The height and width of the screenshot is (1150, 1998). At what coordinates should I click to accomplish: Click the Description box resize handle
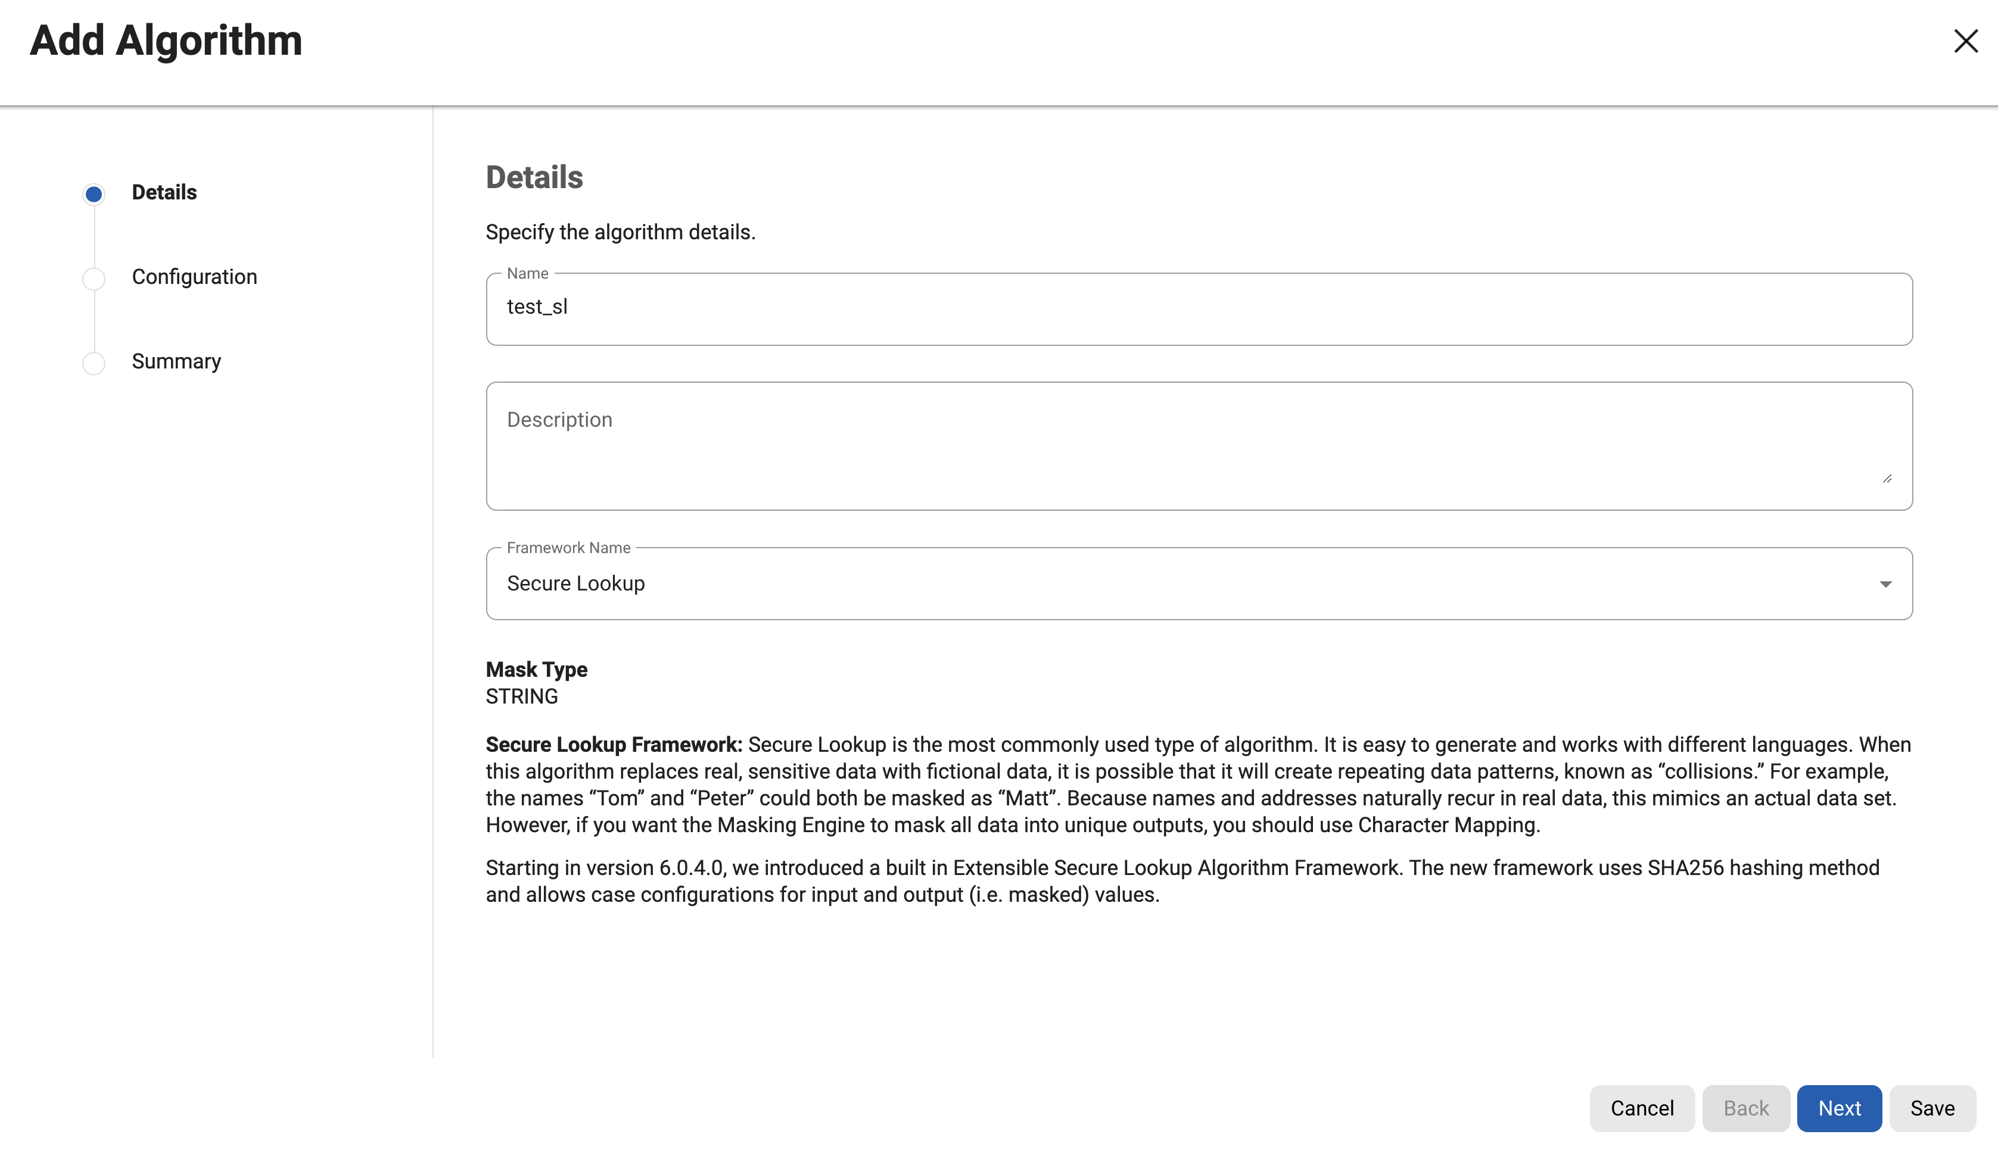pyautogui.click(x=1887, y=479)
